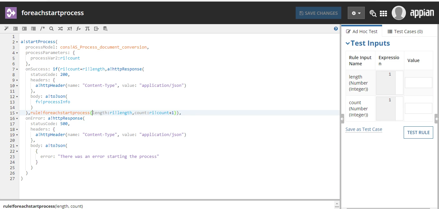The height and width of the screenshot is (209, 439).
Task: Fold code at line 4 processParameters
Action: 17,53
